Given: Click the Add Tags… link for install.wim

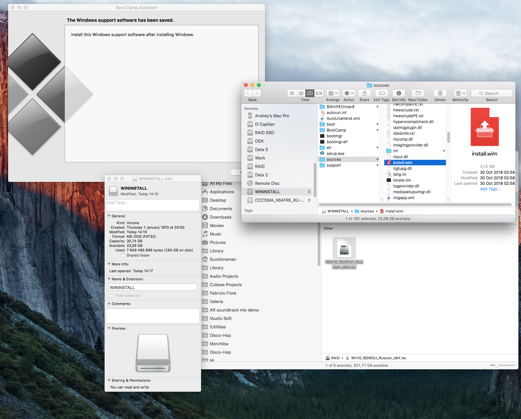Looking at the screenshot, I should tap(490, 189).
